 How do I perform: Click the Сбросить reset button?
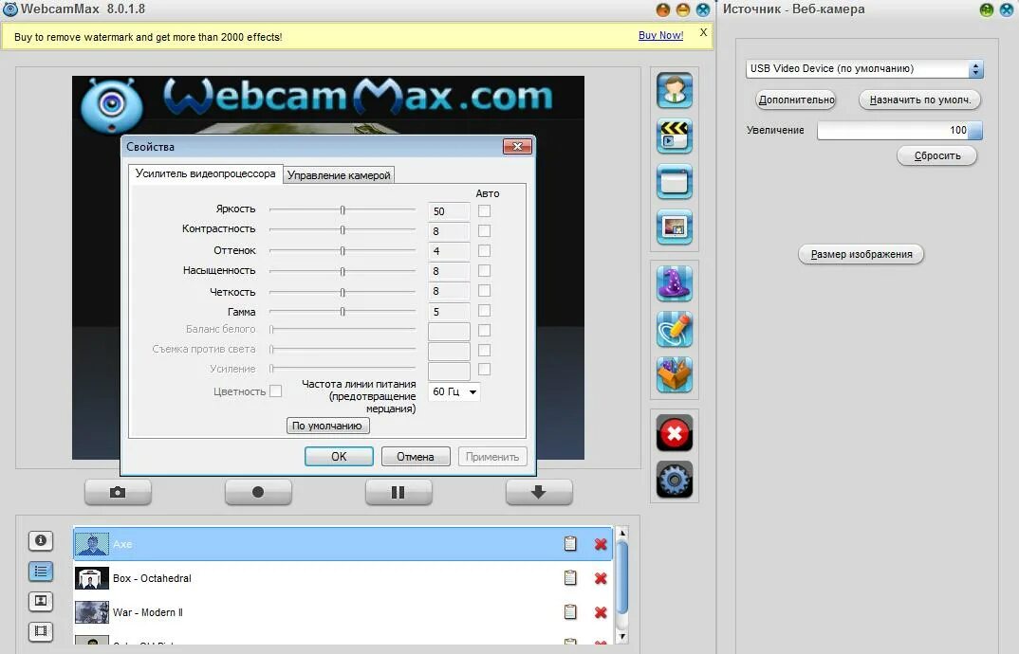936,155
